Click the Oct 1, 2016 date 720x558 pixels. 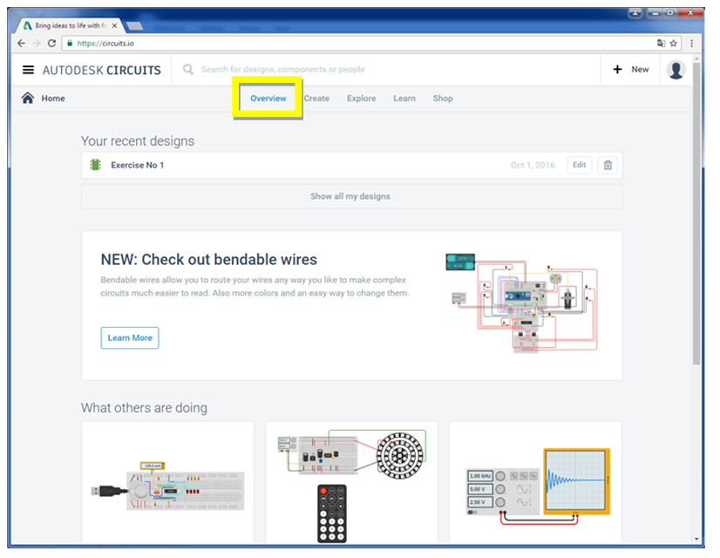click(533, 165)
